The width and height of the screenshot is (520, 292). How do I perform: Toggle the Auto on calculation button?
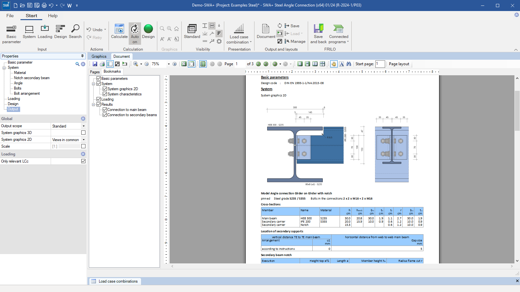(x=135, y=33)
